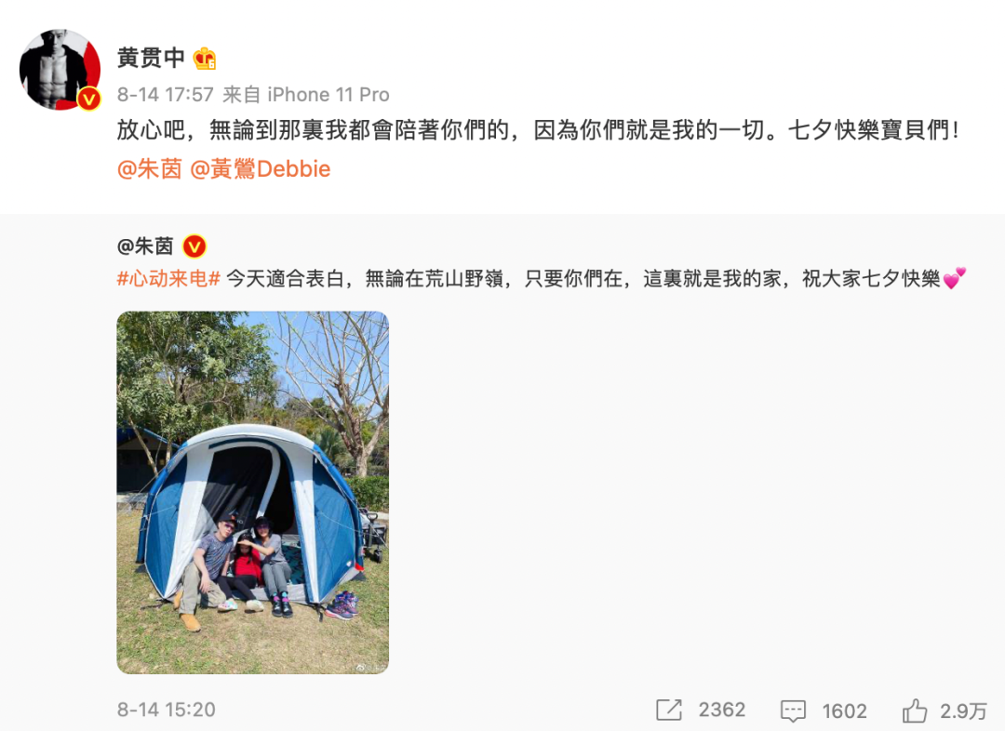Open the @黃鶯Debbie mention link

[261, 169]
